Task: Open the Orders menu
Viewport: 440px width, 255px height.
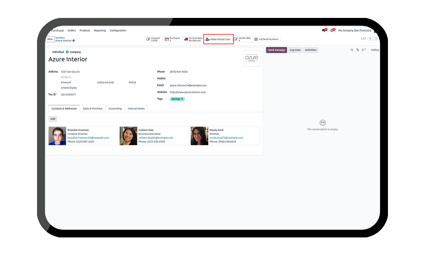Action: click(x=71, y=31)
